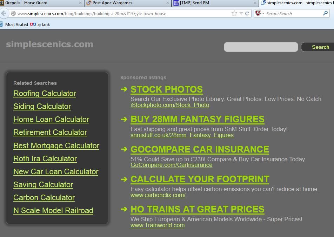Image resolution: width=334 pixels, height=237 pixels.
Task: Switch to the [TMP] Send PM tab
Action: [x=194, y=3]
